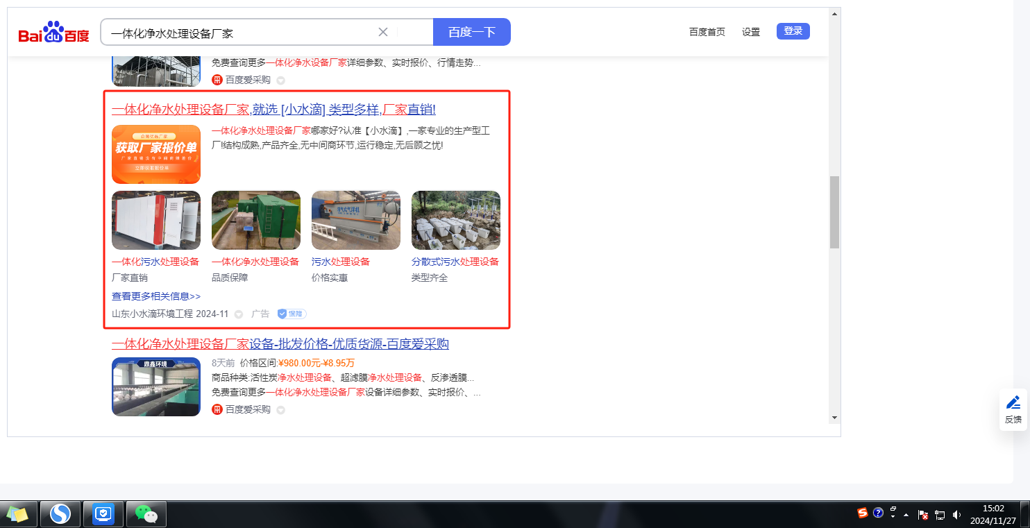
Task: Open the 批发价格-优质货源-百度爱采购 result title
Action: pyautogui.click(x=280, y=344)
